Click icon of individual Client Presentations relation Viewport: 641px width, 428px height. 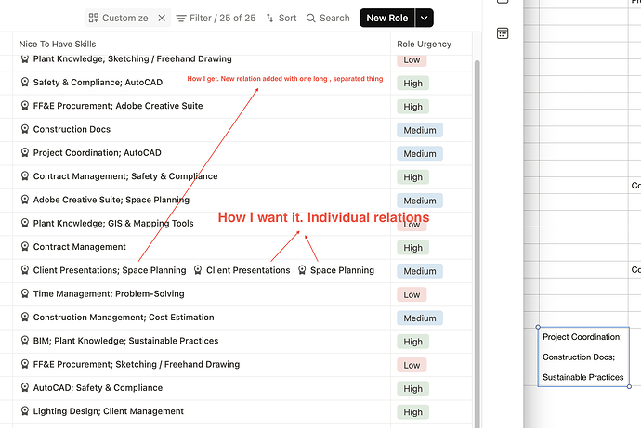[198, 270]
